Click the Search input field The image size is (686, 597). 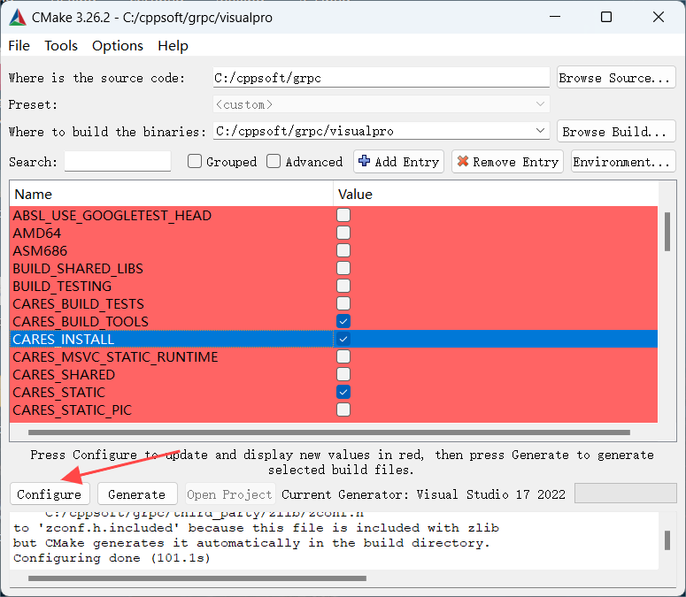click(117, 162)
